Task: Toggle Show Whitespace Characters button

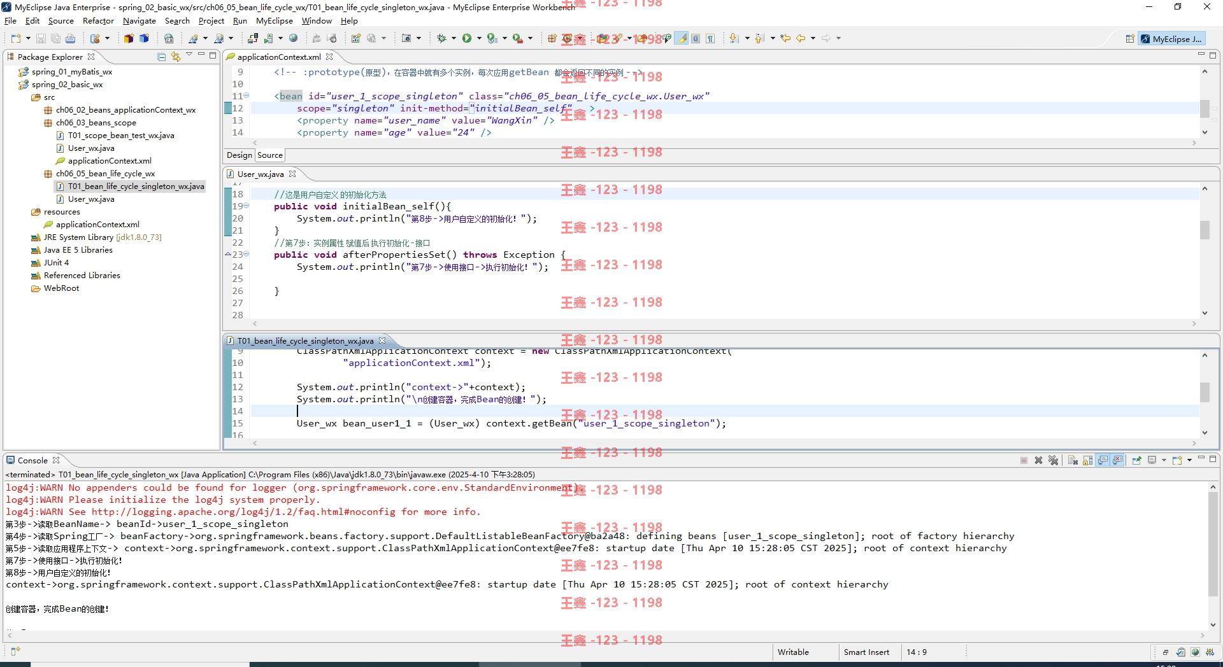Action: (x=710, y=39)
